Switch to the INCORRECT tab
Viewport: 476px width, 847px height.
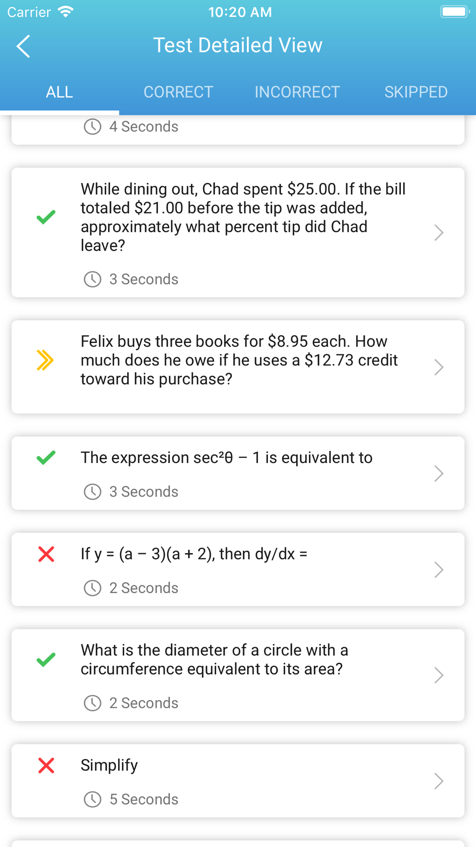pyautogui.click(x=297, y=92)
